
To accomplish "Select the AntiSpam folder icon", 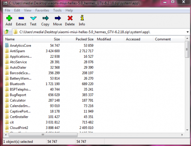I will (x=7, y=51).
